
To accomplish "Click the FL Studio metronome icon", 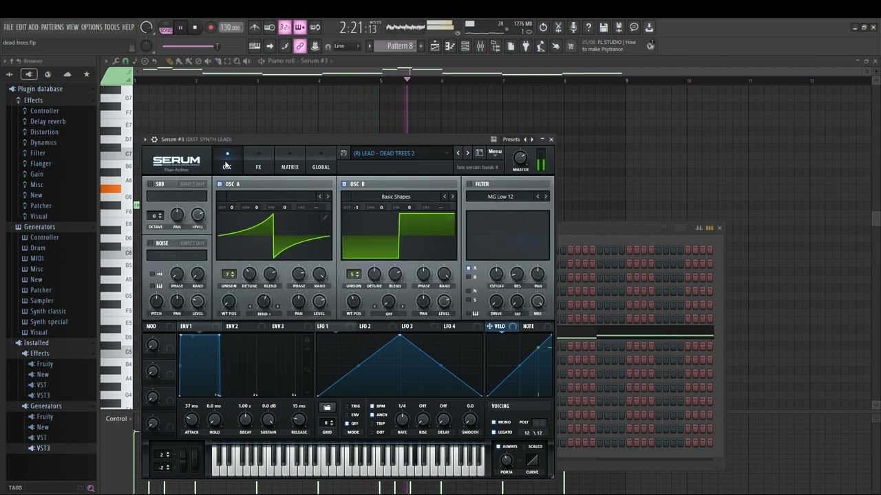I will coord(255,27).
